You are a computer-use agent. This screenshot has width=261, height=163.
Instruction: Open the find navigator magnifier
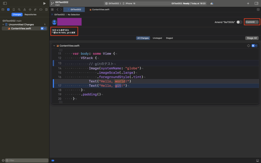pyautogui.click(x=19, y=9)
